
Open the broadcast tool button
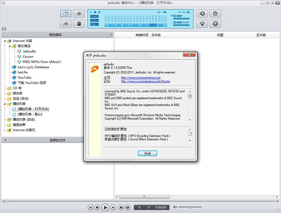point(202,24)
